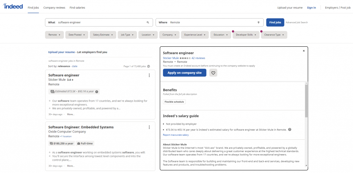Open the 42 reviews link
Viewport: 353px width, 173px height.
(x=198, y=58)
